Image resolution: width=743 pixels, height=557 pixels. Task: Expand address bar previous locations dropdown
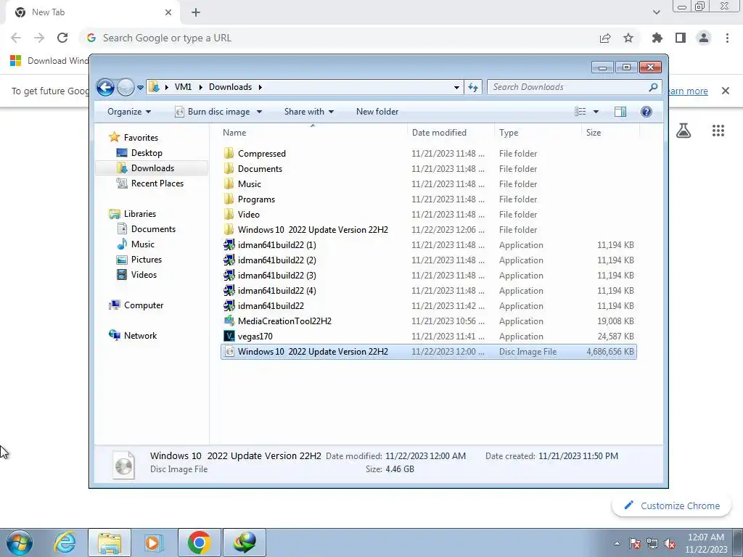click(x=456, y=87)
